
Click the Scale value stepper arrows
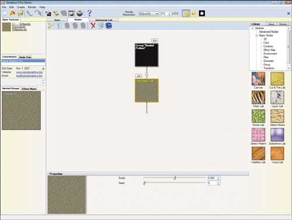pyautogui.click(x=218, y=178)
